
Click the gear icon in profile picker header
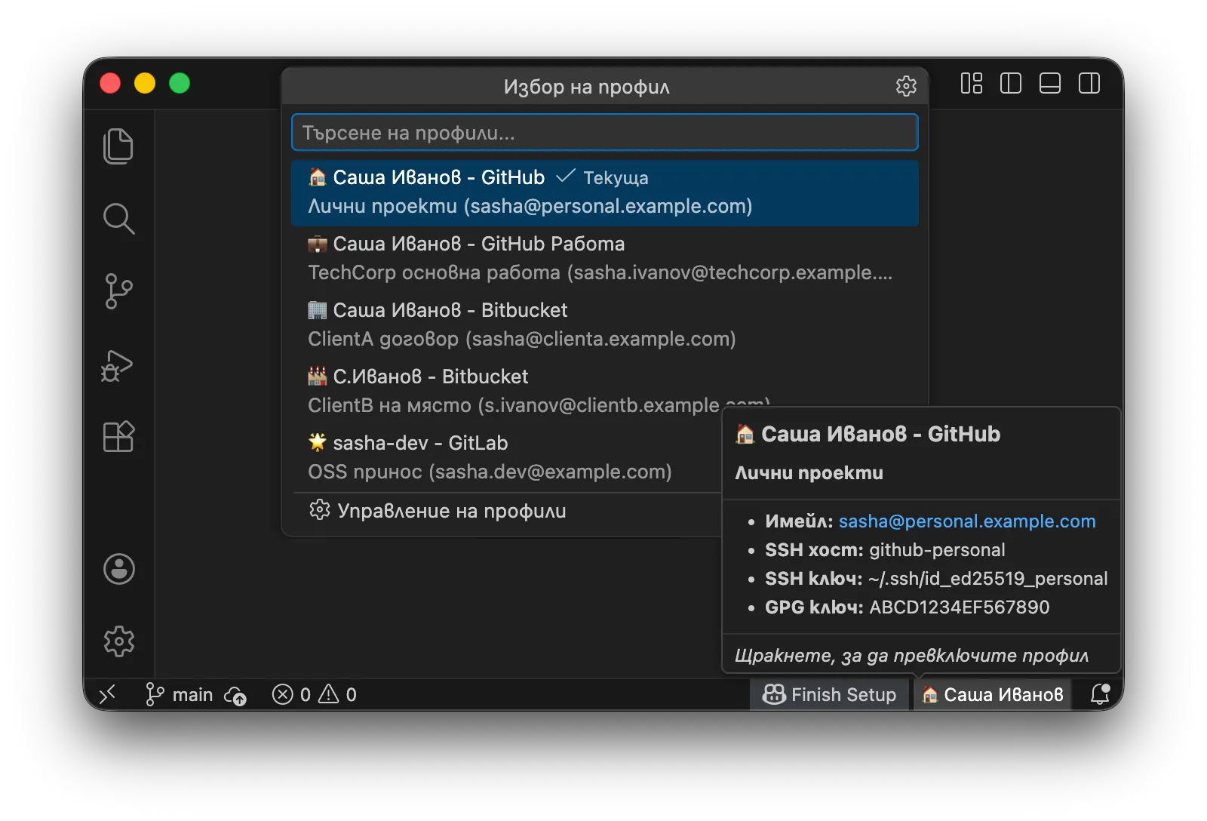[x=906, y=86]
